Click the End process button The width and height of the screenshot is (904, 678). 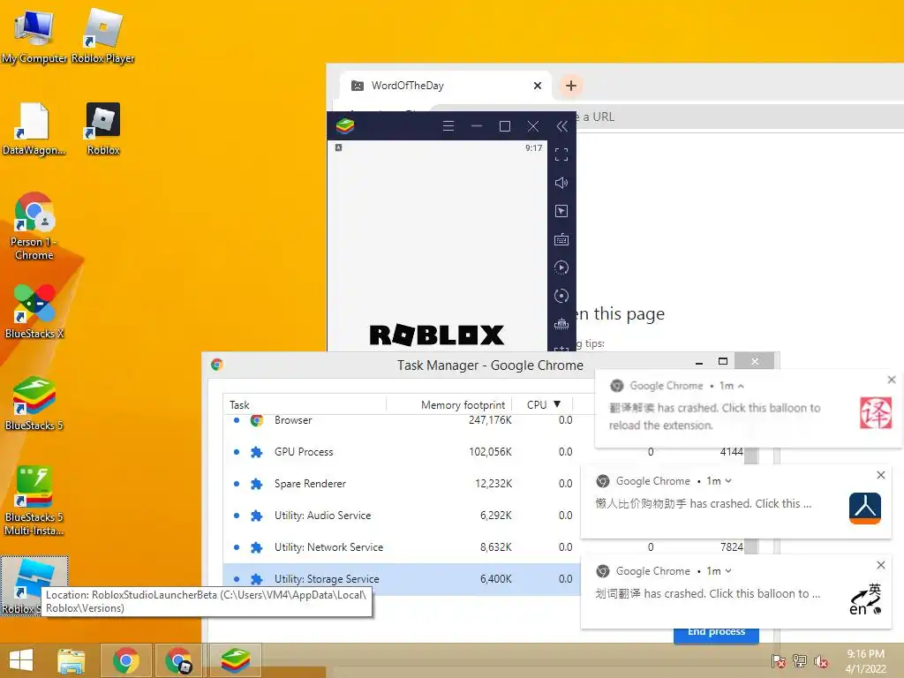716,633
